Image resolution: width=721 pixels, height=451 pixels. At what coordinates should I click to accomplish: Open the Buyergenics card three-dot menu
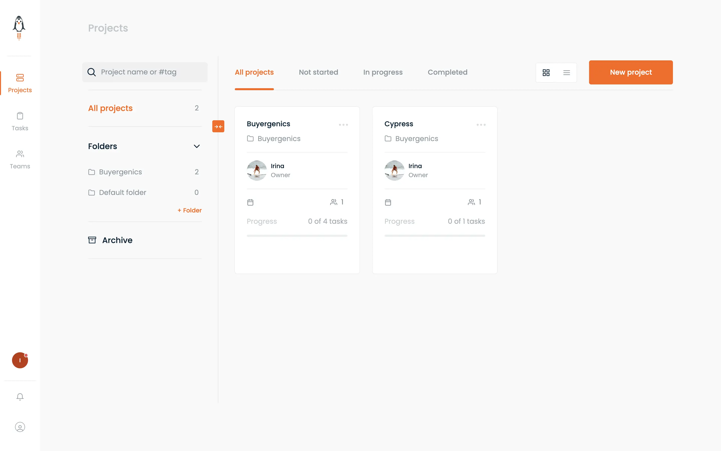coord(343,125)
